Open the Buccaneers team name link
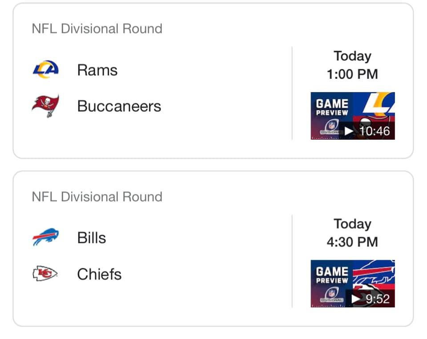The image size is (427, 339). 119,106
